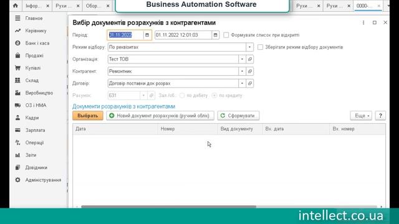
Task: Click the Склад grid icon
Action: [x=17, y=80]
